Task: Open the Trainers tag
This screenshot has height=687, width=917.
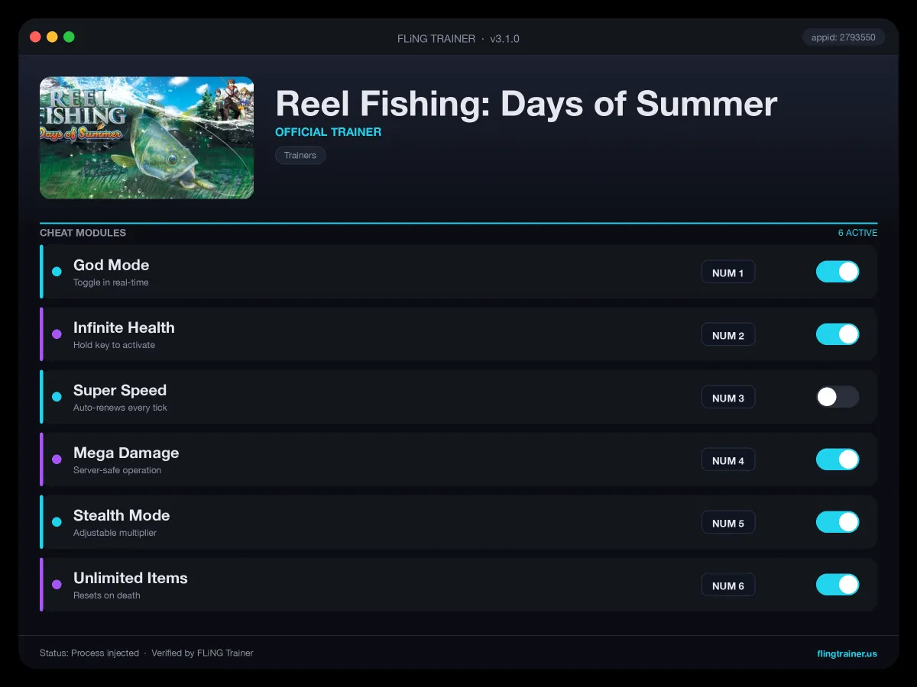Action: (x=300, y=155)
